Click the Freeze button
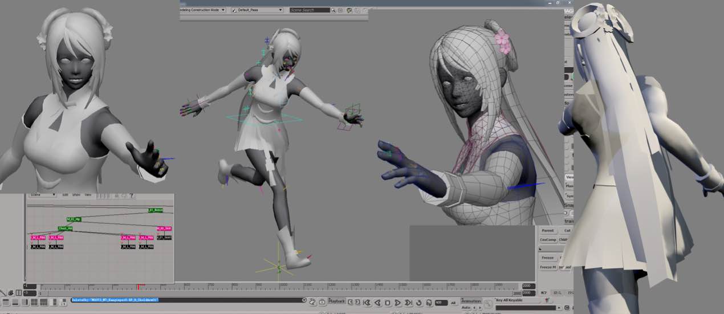 [548, 258]
